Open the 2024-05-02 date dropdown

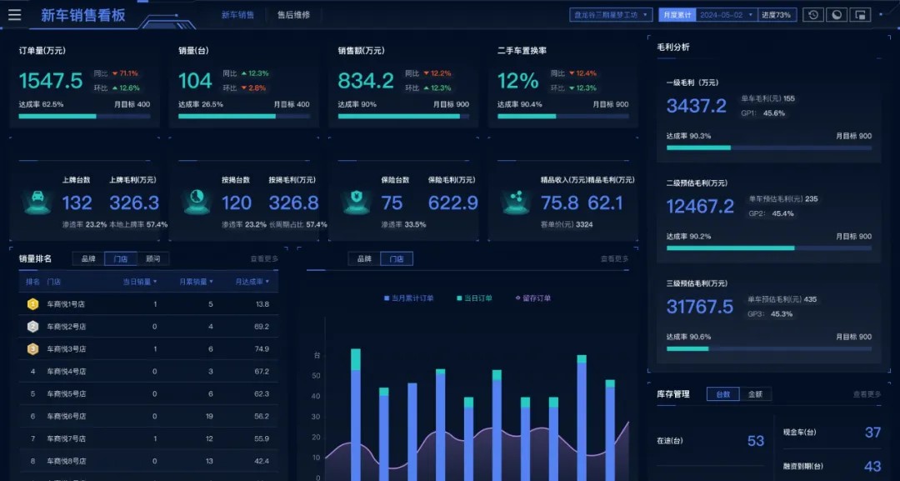[727, 15]
